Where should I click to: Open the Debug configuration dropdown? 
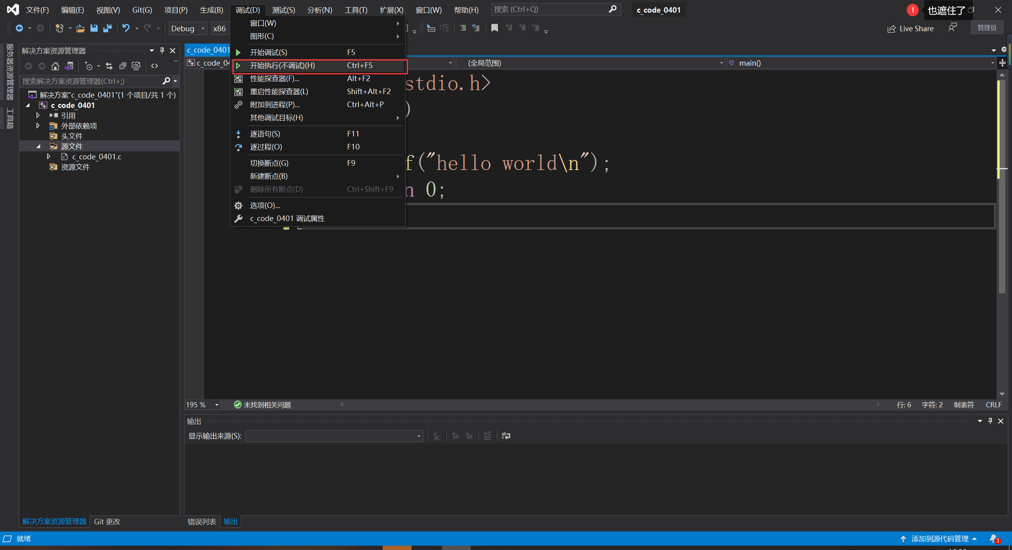(188, 28)
